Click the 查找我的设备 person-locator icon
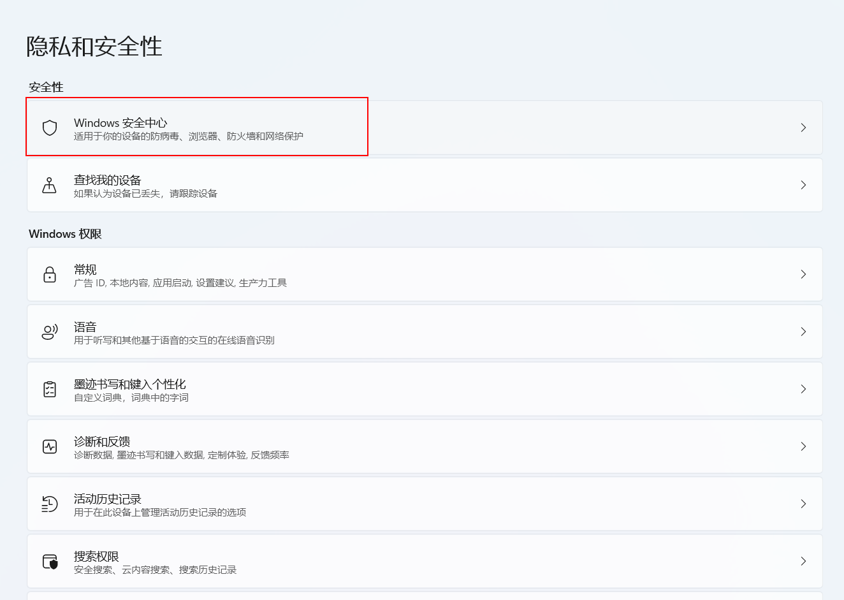This screenshot has width=844, height=600. click(x=49, y=185)
